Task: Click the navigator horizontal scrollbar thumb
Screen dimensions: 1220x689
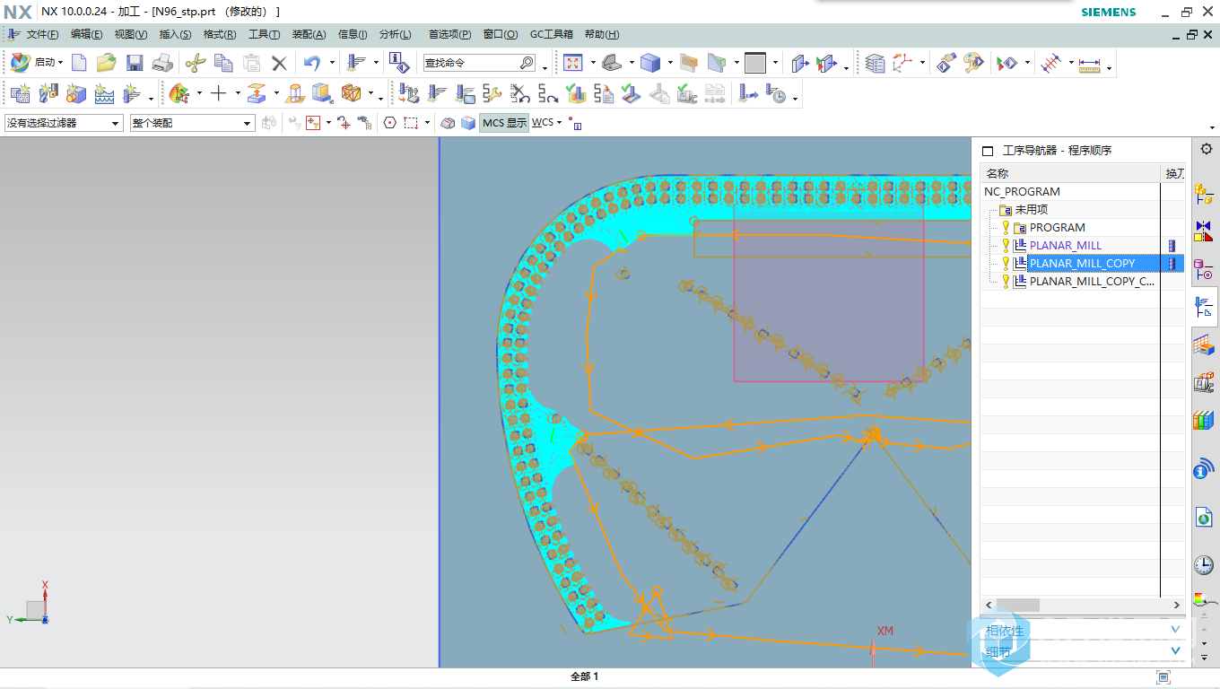Action: click(x=1017, y=605)
